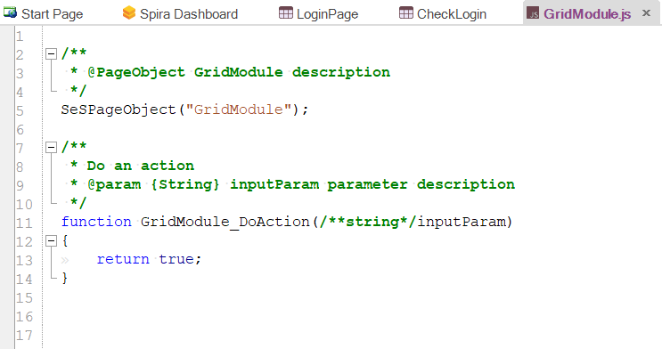This screenshot has width=662, height=349.
Task: Place cursor on the return true statement
Action: click(149, 259)
